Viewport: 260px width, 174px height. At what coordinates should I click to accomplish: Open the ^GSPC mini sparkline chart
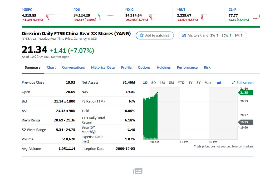coord(54,17)
